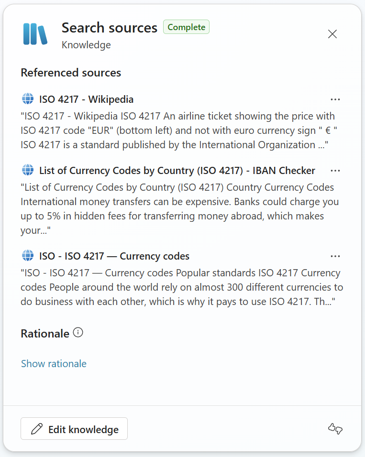
Task: Click the info icon next to Rationale
Action: (x=78, y=333)
